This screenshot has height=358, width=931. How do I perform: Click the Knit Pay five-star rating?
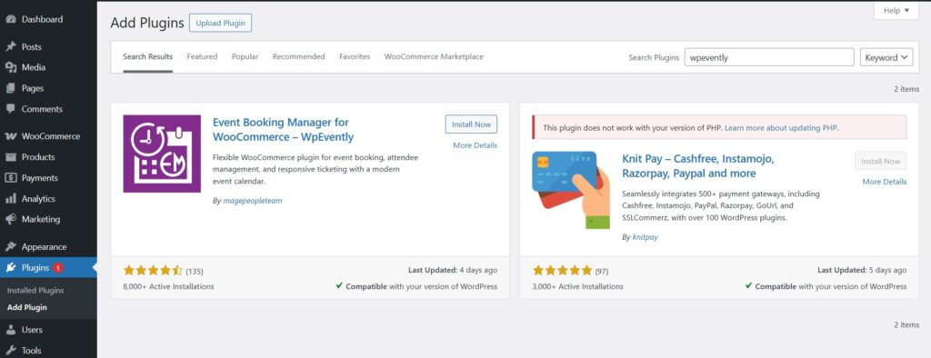click(562, 271)
